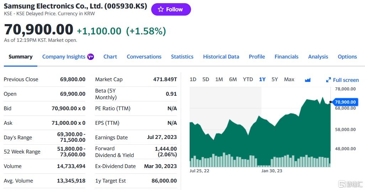The image size is (365, 190).
Task: Click the Beta value 0.91
Action: (171, 94)
